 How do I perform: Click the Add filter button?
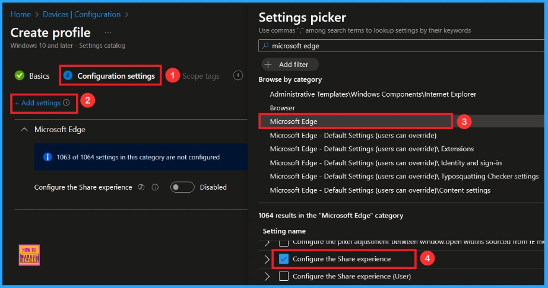pos(290,65)
